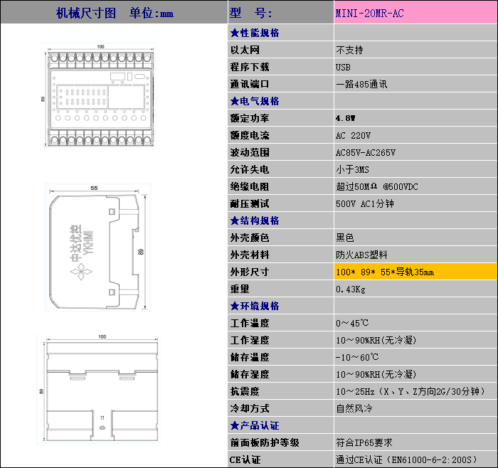This screenshot has width=498, height=468.
Task: Click the 外壳材料 label
Action: pyautogui.click(x=250, y=255)
